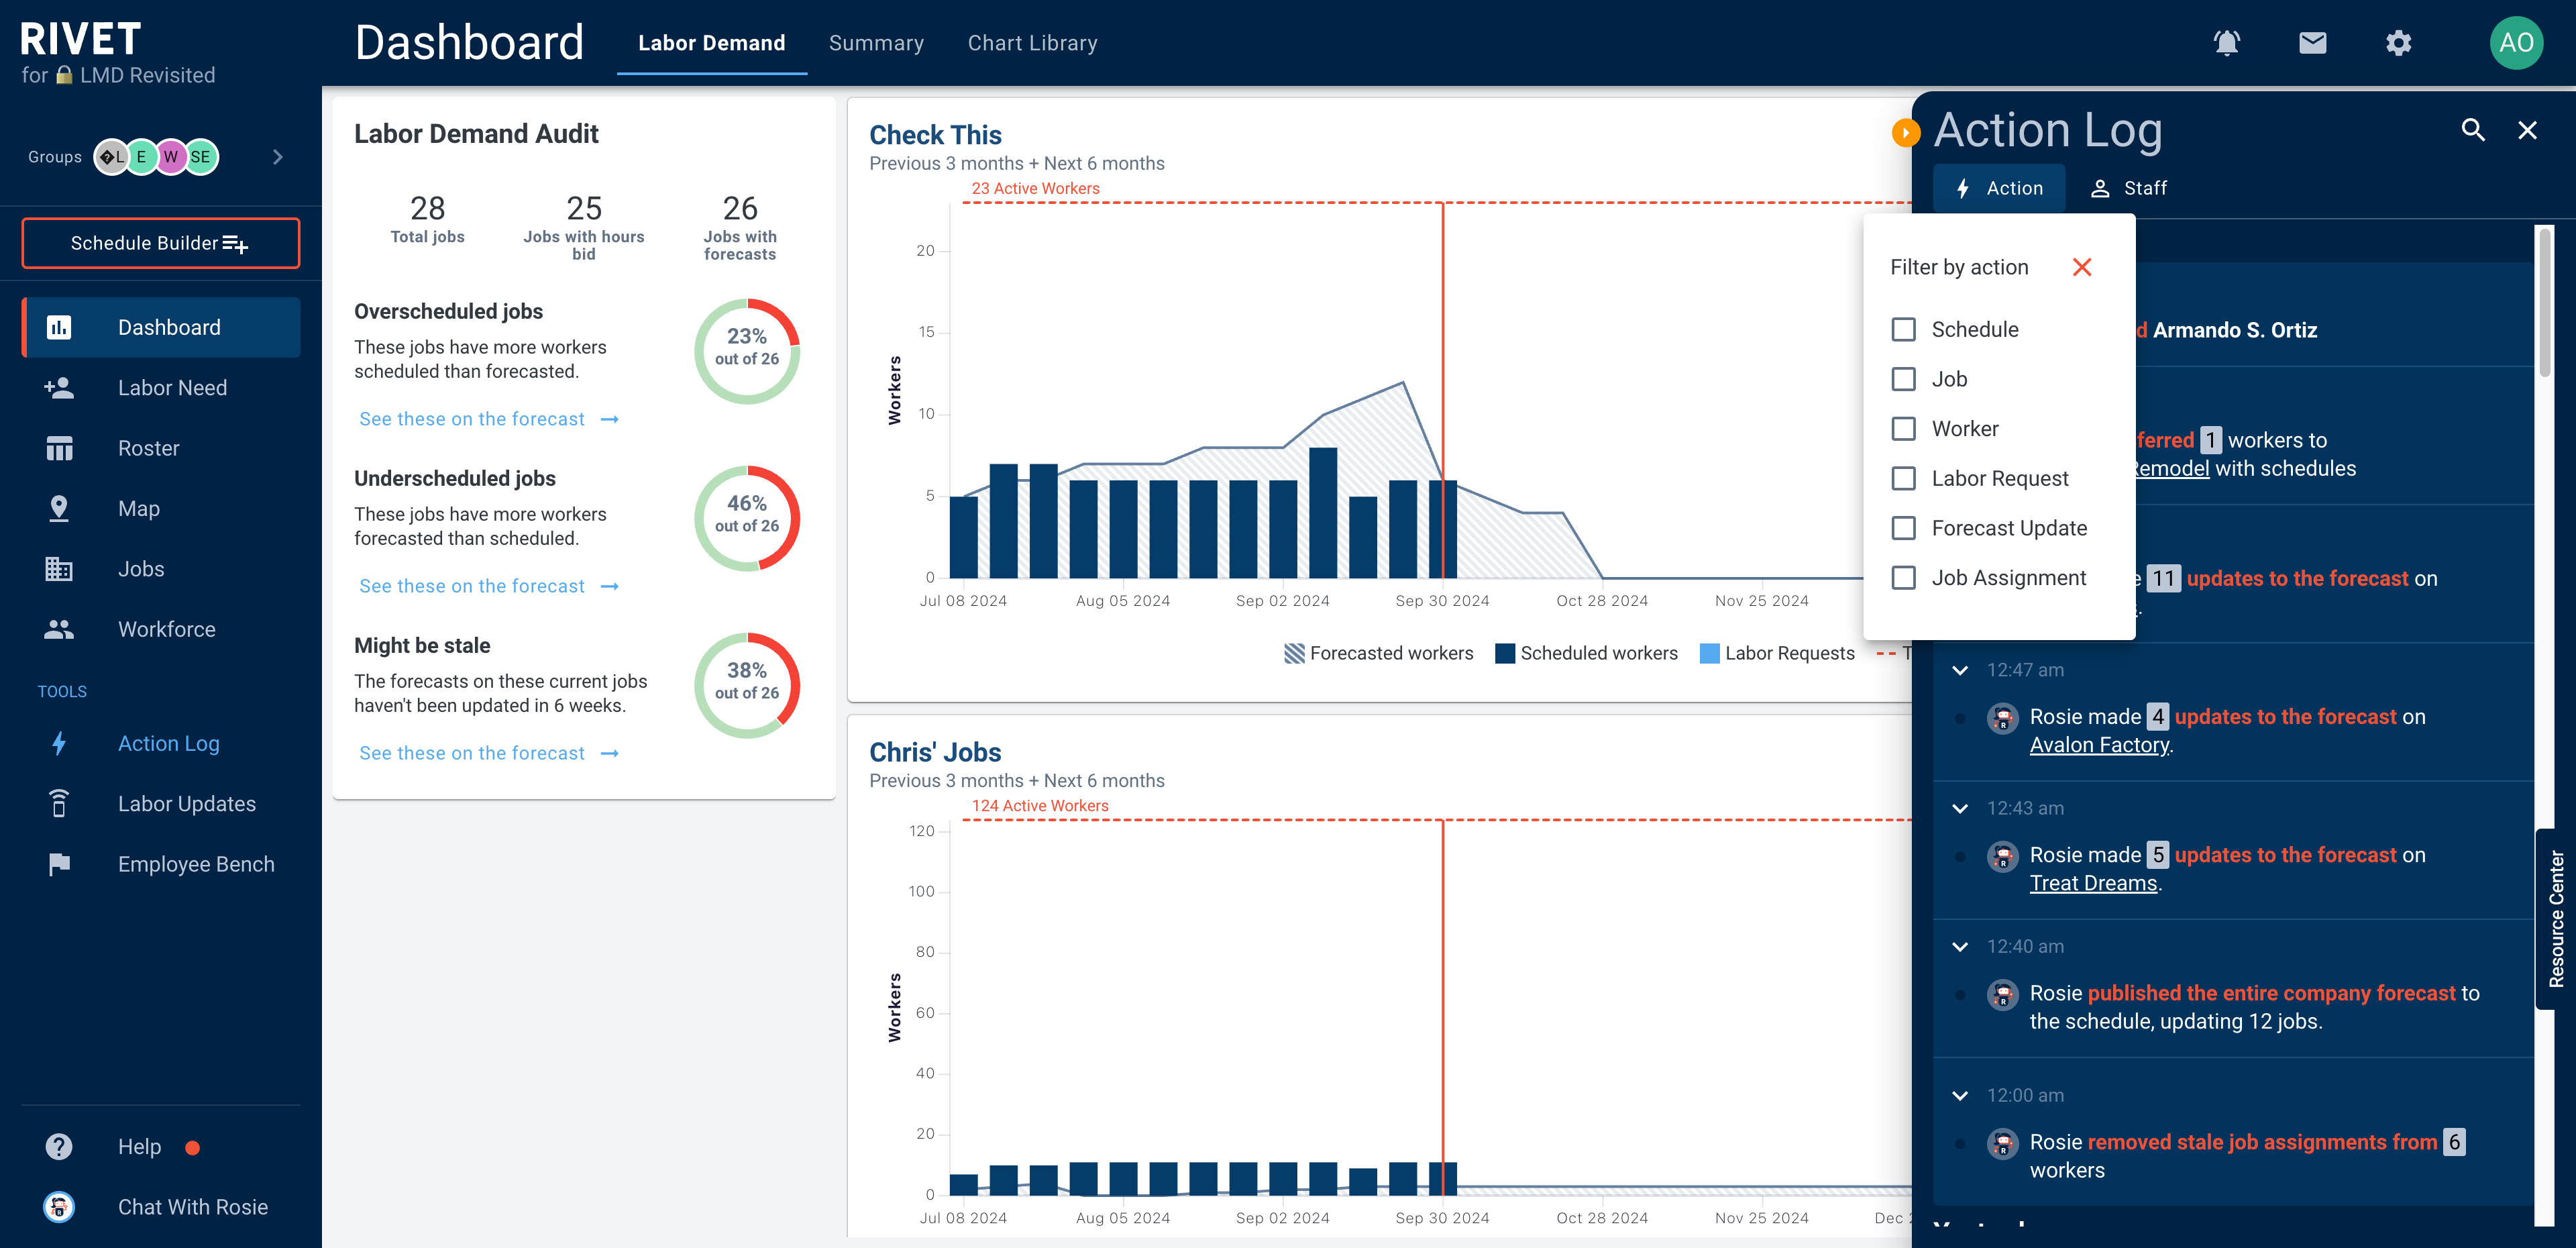This screenshot has width=2576, height=1248.
Task: Click the 46% underscheduled donut gauge
Action: [747, 518]
